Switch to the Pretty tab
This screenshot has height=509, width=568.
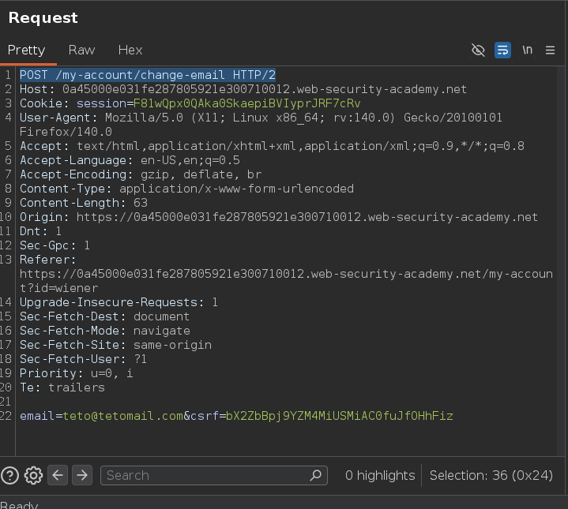(x=26, y=50)
